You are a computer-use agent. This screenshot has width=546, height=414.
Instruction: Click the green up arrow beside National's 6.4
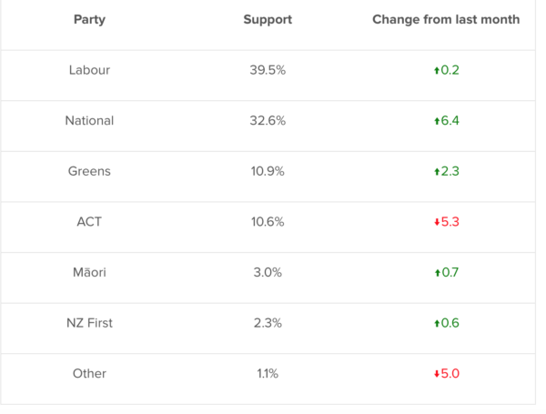tap(437, 121)
